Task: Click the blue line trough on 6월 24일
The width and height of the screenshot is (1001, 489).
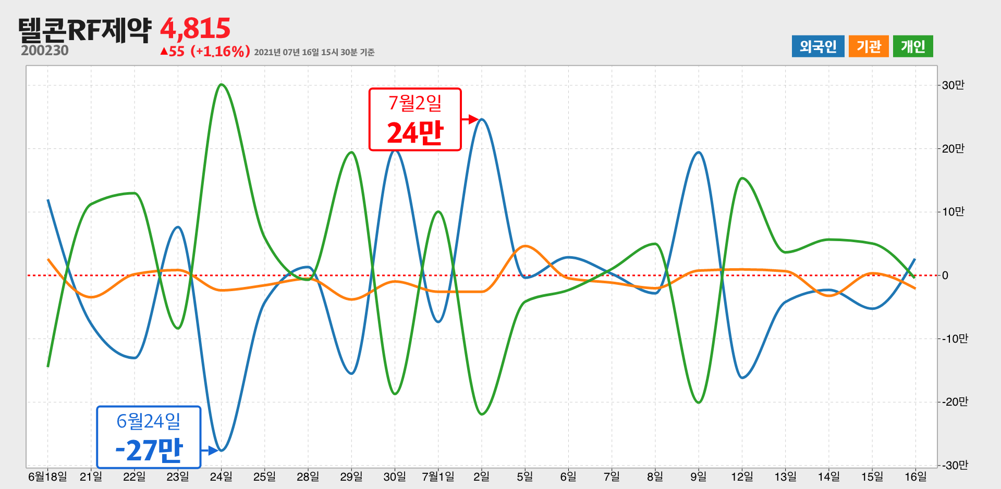Action: tap(222, 450)
